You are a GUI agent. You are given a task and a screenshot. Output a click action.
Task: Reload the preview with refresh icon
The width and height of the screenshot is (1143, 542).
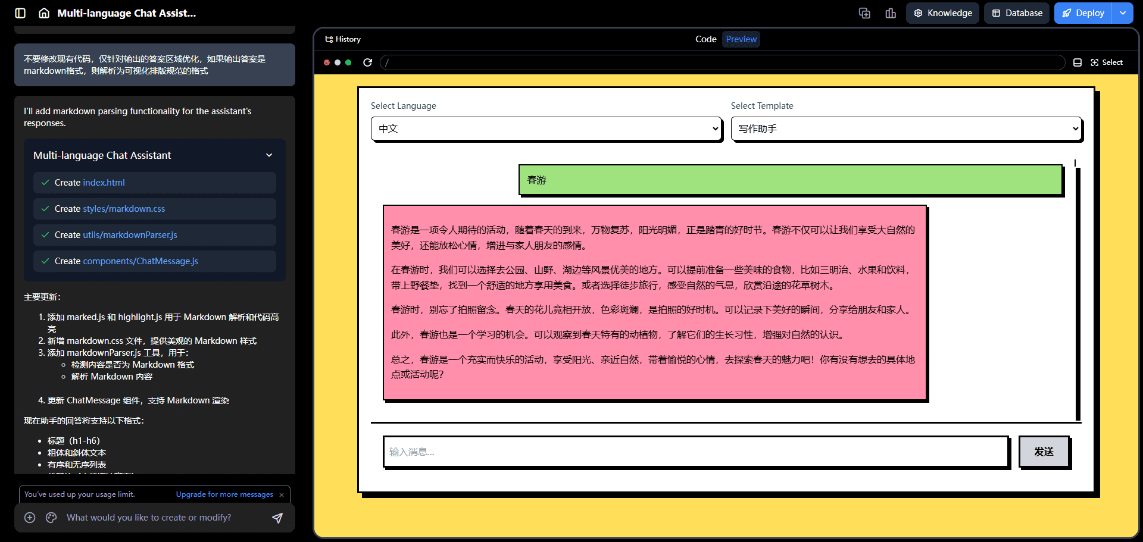(367, 62)
